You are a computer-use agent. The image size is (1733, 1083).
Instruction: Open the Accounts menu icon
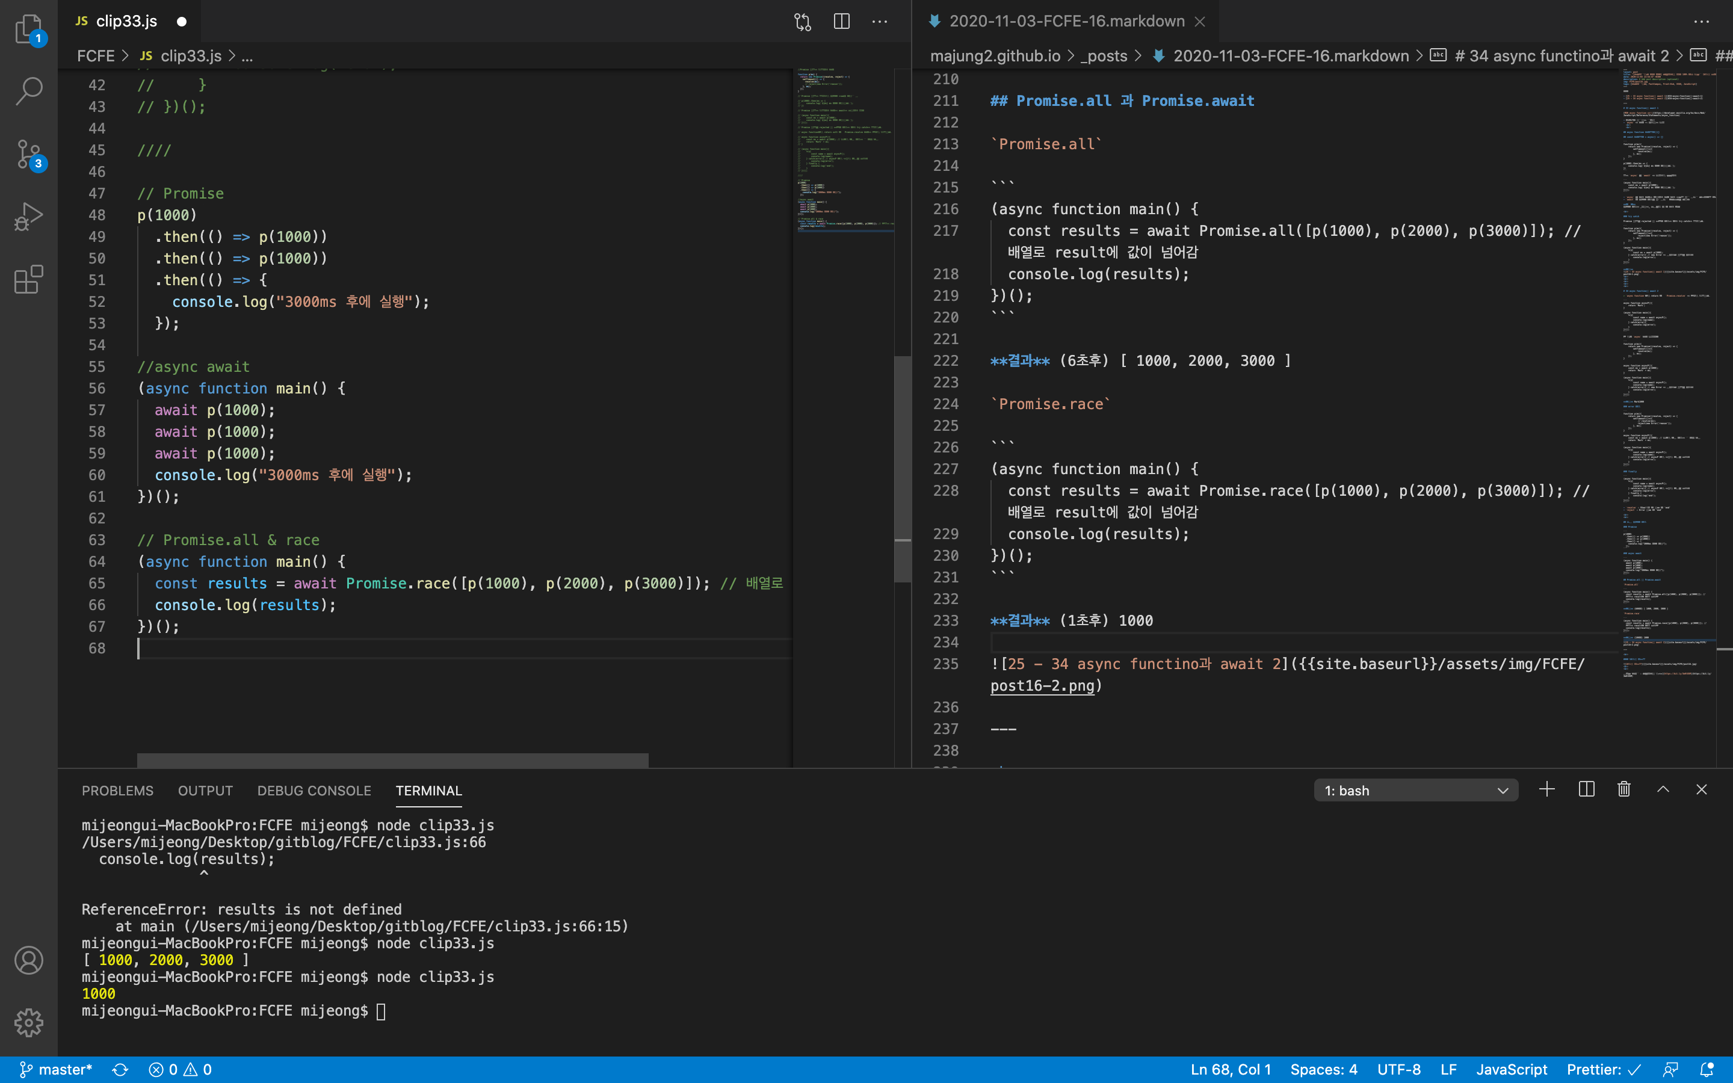(29, 960)
